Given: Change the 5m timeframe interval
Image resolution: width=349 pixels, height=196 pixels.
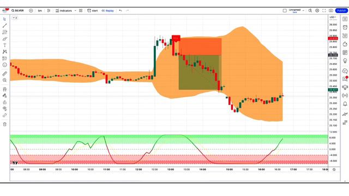Looking at the screenshot, I should (40, 11).
